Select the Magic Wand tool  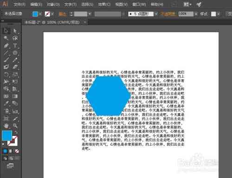[6, 38]
